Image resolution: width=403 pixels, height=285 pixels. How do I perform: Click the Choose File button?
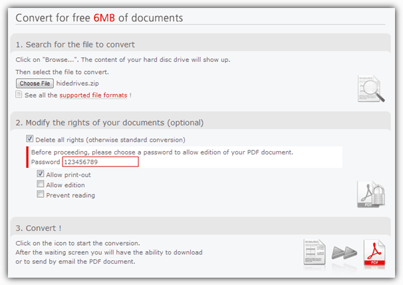pyautogui.click(x=35, y=83)
